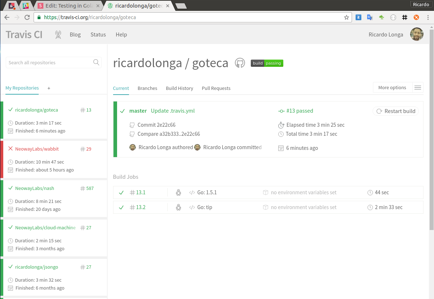
Task: Open the GitHub repository icon next to goteca
Action: [240, 63]
